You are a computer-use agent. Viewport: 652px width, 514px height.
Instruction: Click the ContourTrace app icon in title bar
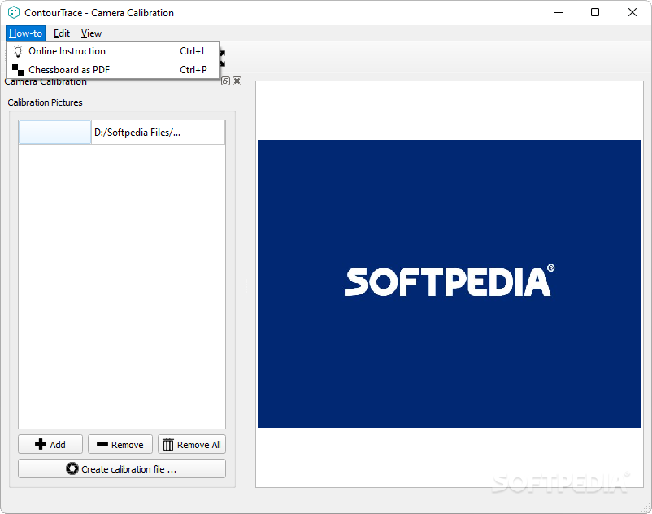(x=14, y=12)
